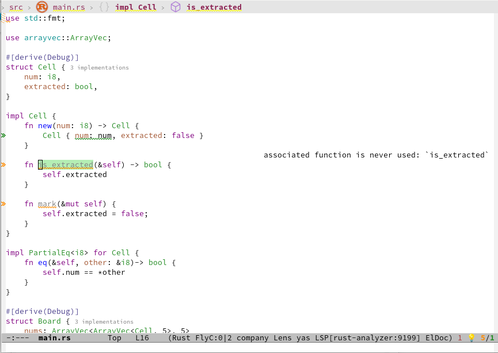Click the new function name in impl Cell
Viewport: 498px width, 353px height.
[x=45, y=125]
